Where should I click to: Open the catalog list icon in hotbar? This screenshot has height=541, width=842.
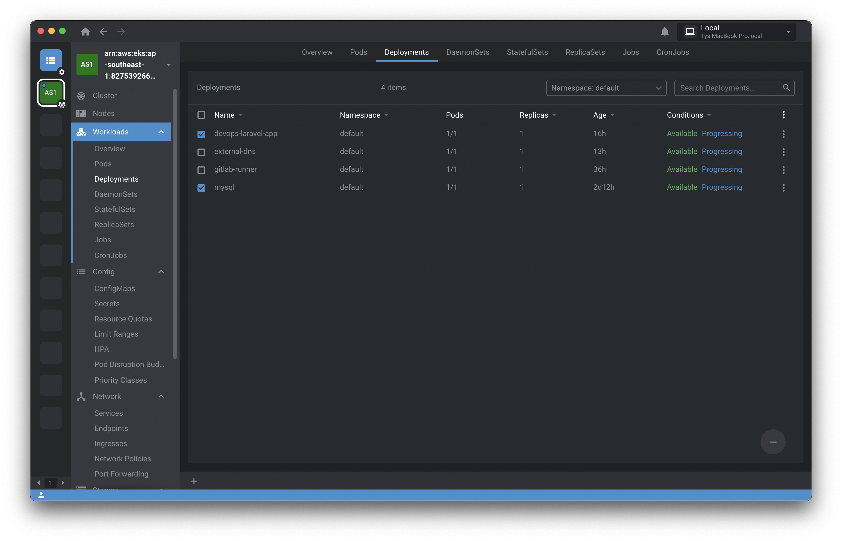pyautogui.click(x=51, y=60)
